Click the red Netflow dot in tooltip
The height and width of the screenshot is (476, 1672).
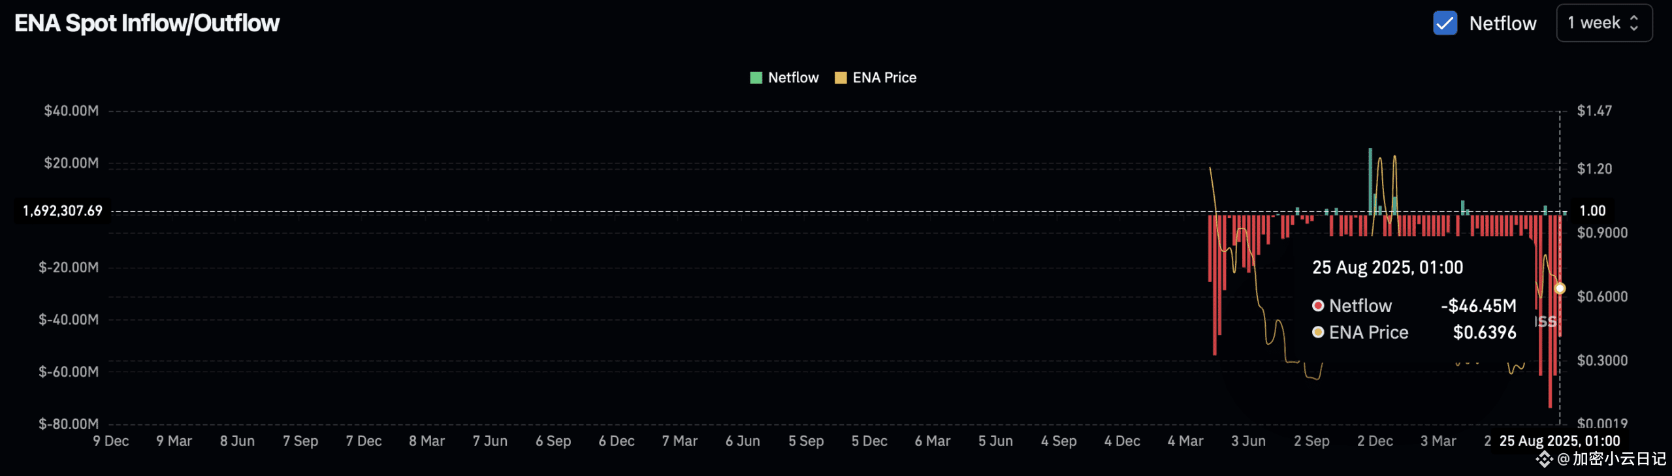pos(1318,306)
